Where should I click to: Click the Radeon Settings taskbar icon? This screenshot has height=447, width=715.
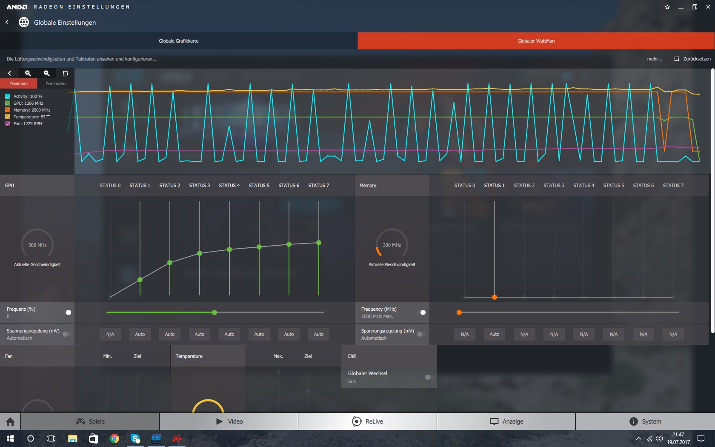click(x=177, y=438)
